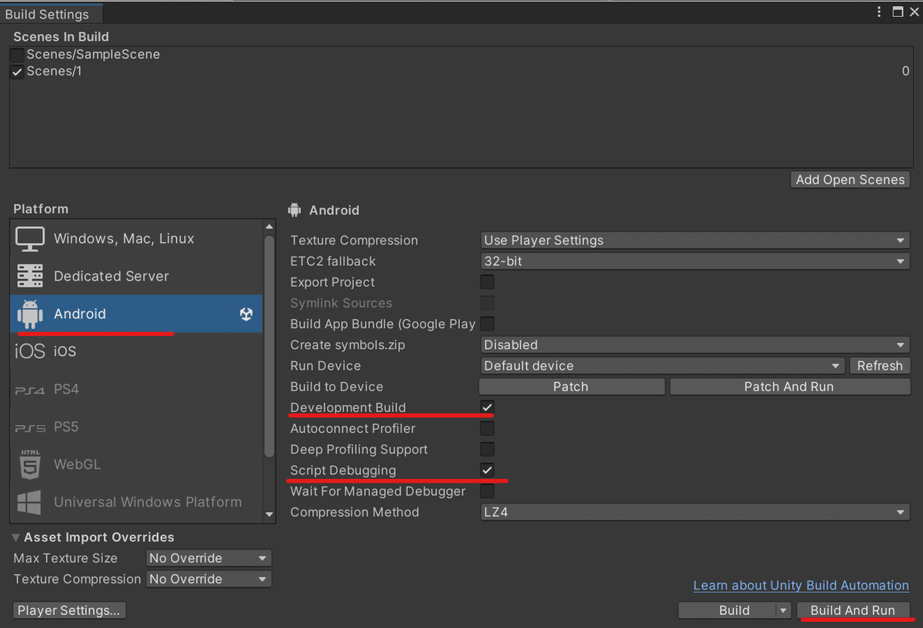The height and width of the screenshot is (628, 923).
Task: Click the WebGL HTML5 icon
Action: (30, 464)
